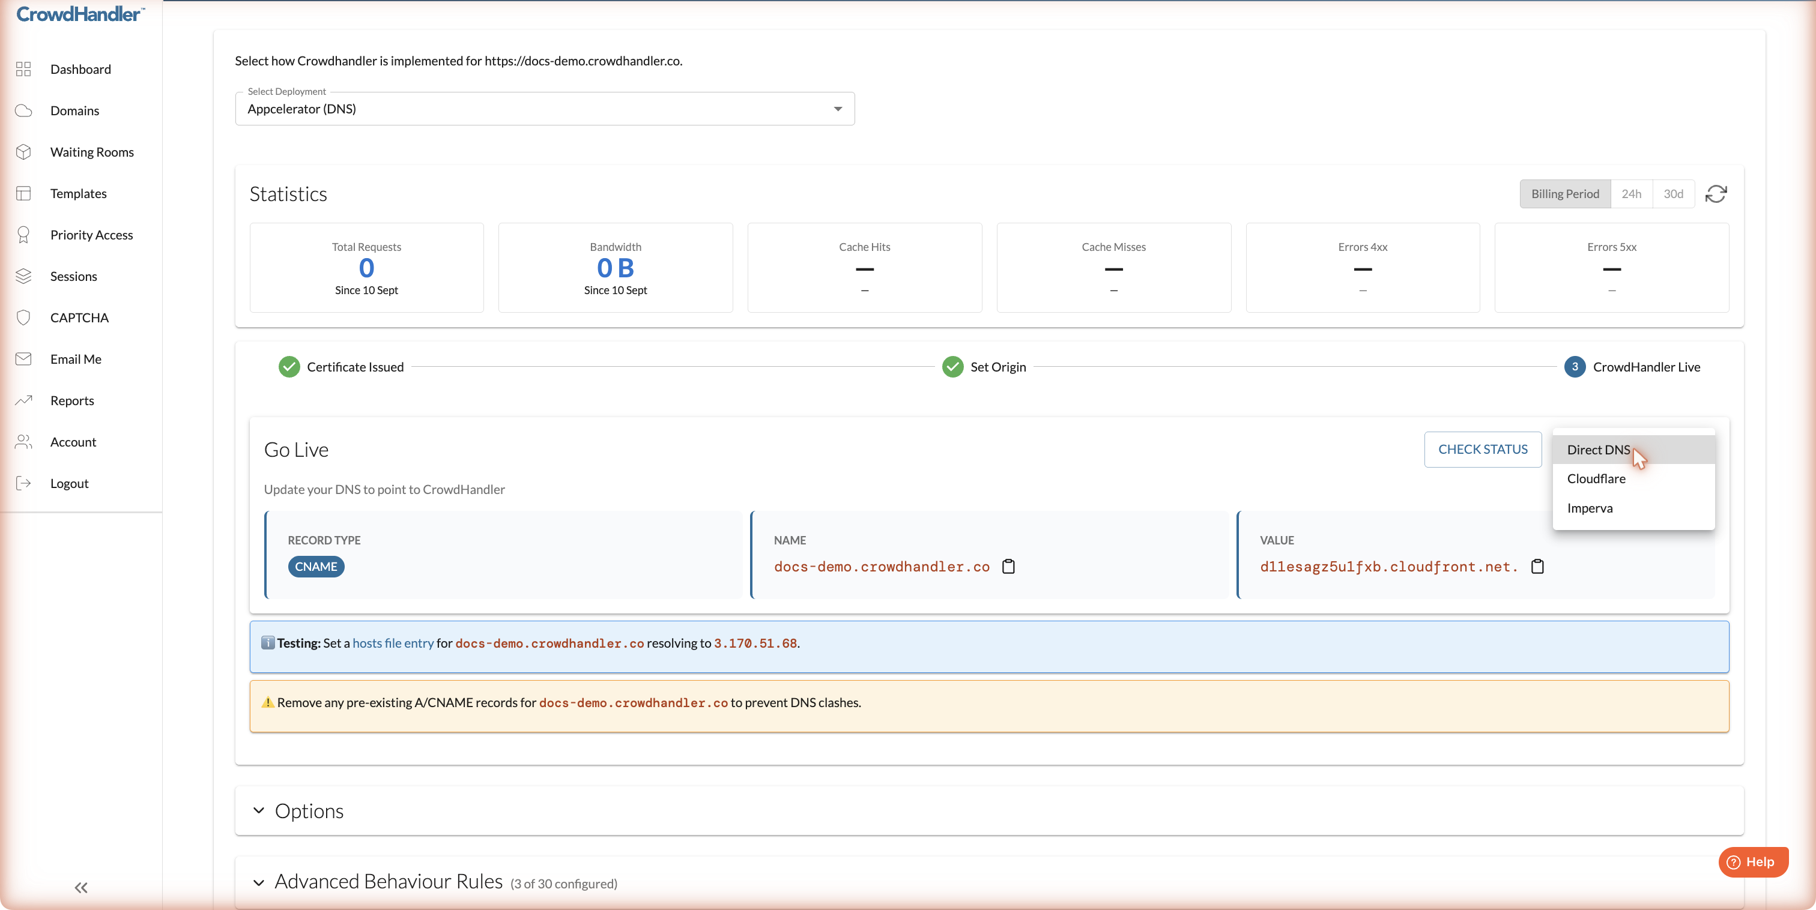
Task: Click the Domains cloud icon
Action: (23, 110)
